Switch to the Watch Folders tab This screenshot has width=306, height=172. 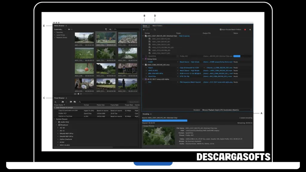click(x=157, y=26)
